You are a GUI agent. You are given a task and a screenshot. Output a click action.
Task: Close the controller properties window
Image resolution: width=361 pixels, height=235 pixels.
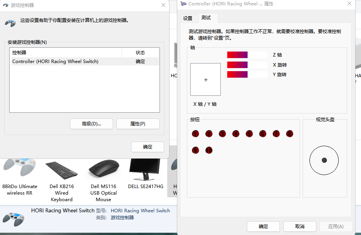tap(349, 4)
